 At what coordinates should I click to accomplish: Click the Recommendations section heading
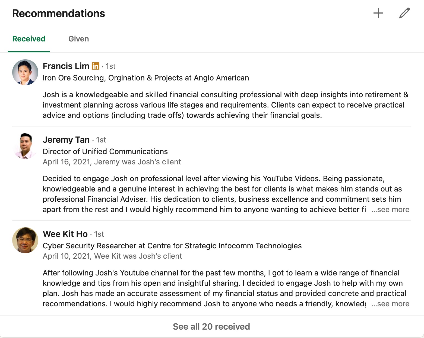tap(59, 14)
